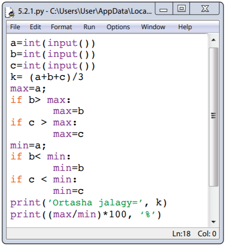
Task: Open the File menu
Action: pos(15,27)
